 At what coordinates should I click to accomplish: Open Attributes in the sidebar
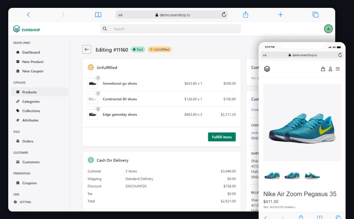tap(30, 120)
